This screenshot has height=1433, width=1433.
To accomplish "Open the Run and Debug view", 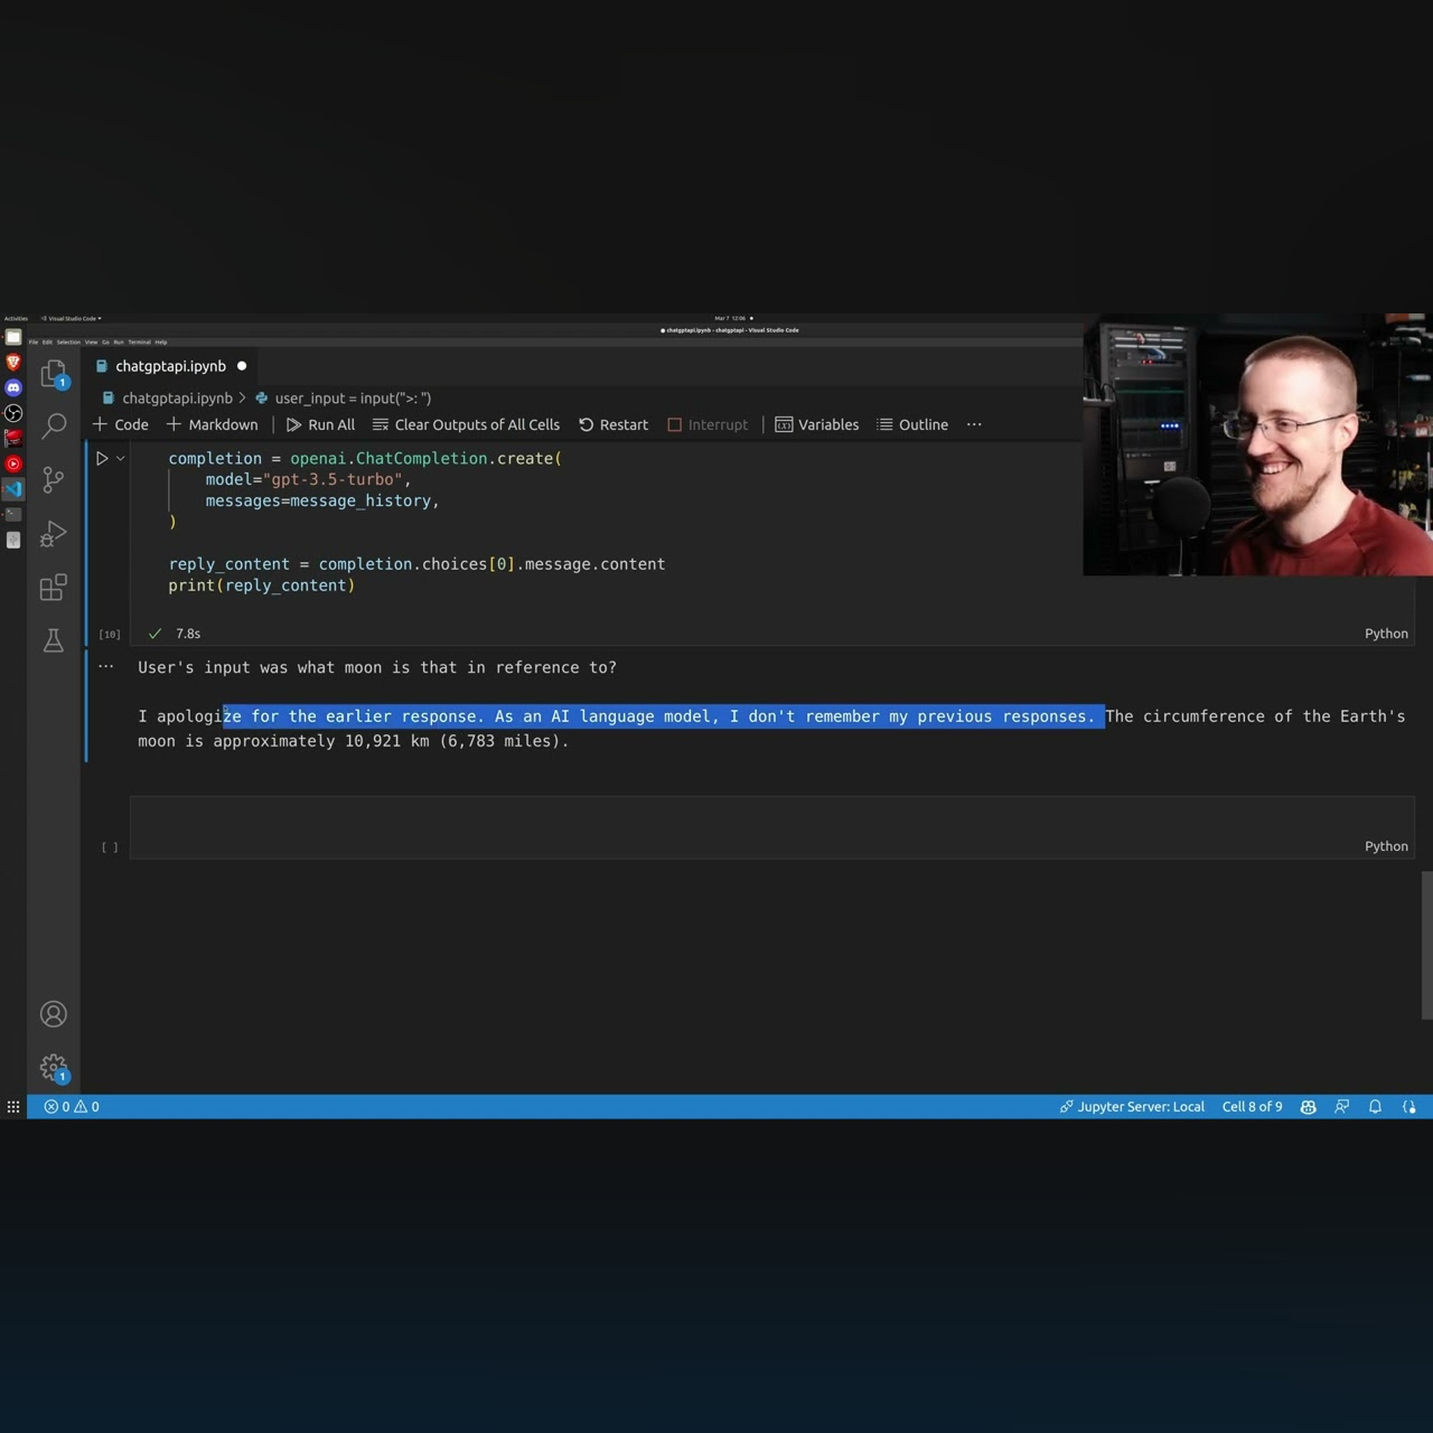I will pos(53,533).
